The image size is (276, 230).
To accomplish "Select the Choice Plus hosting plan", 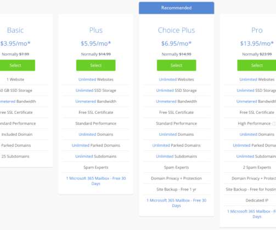I will coord(176,65).
